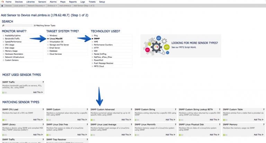
Task: Open the Setup menu
Action: click(x=102, y=2)
